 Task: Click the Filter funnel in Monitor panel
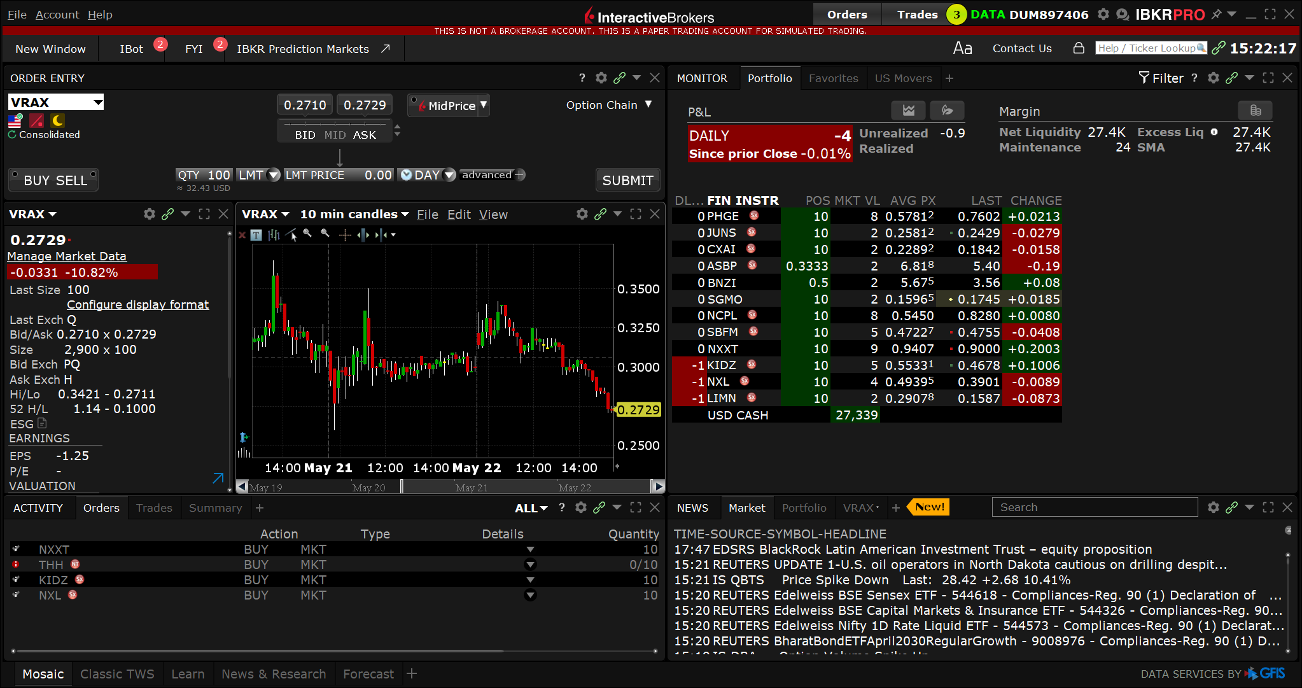click(1161, 78)
